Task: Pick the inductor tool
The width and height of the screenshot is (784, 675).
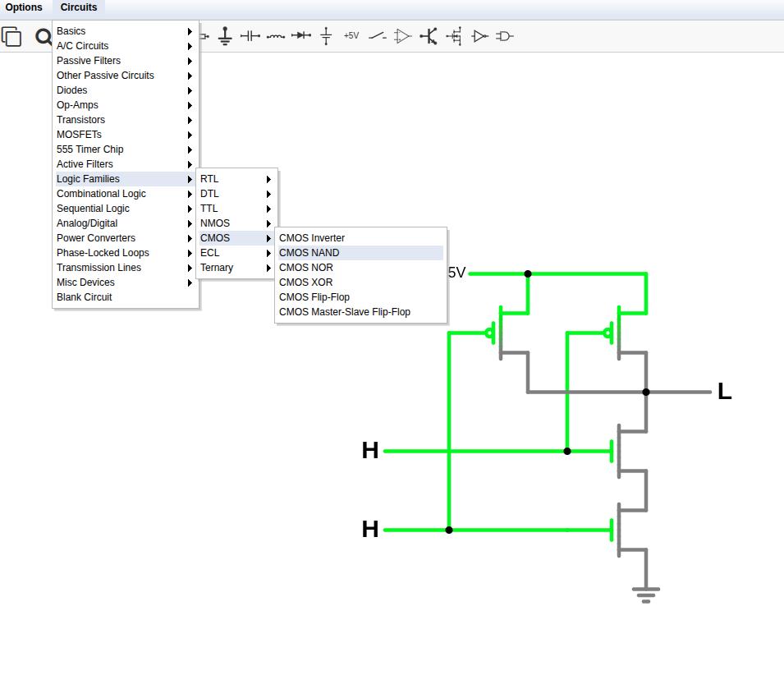Action: [x=276, y=36]
